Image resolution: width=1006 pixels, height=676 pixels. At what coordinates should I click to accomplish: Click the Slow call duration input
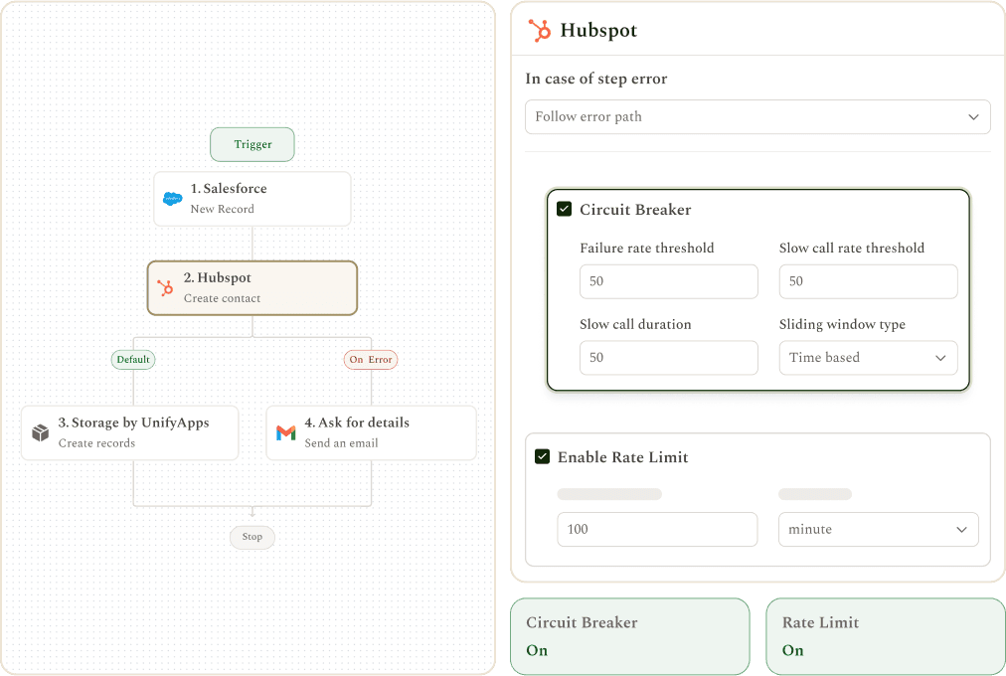[669, 358]
